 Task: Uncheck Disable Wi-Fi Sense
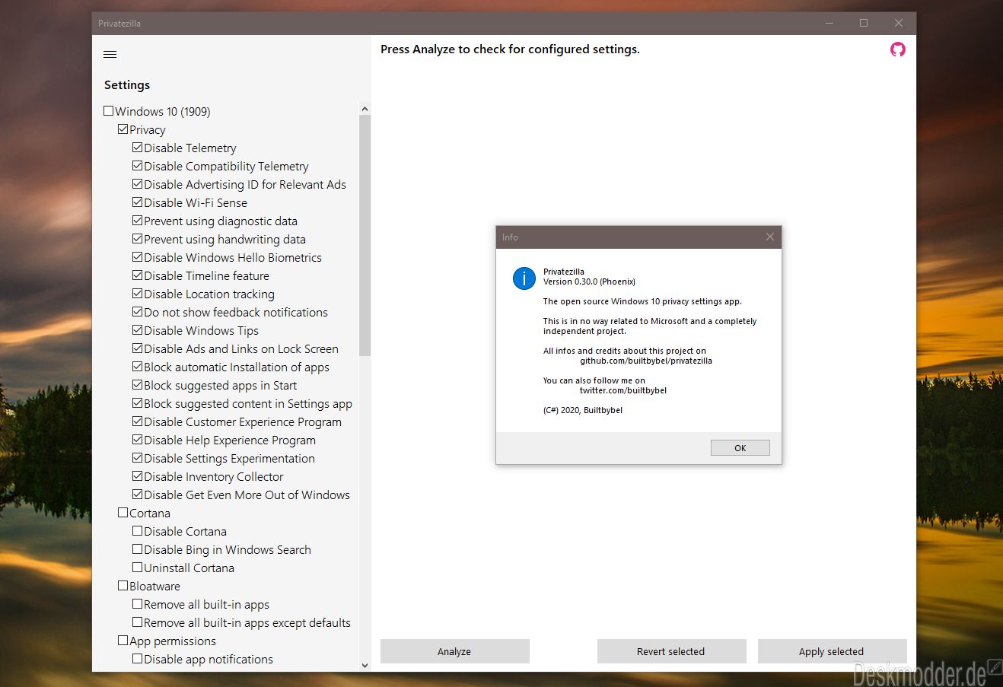click(138, 202)
